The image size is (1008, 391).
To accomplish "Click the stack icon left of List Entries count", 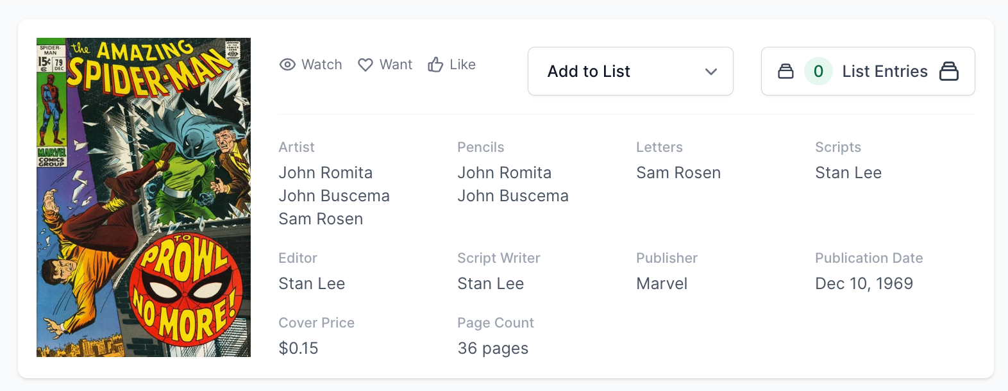I will pos(785,71).
